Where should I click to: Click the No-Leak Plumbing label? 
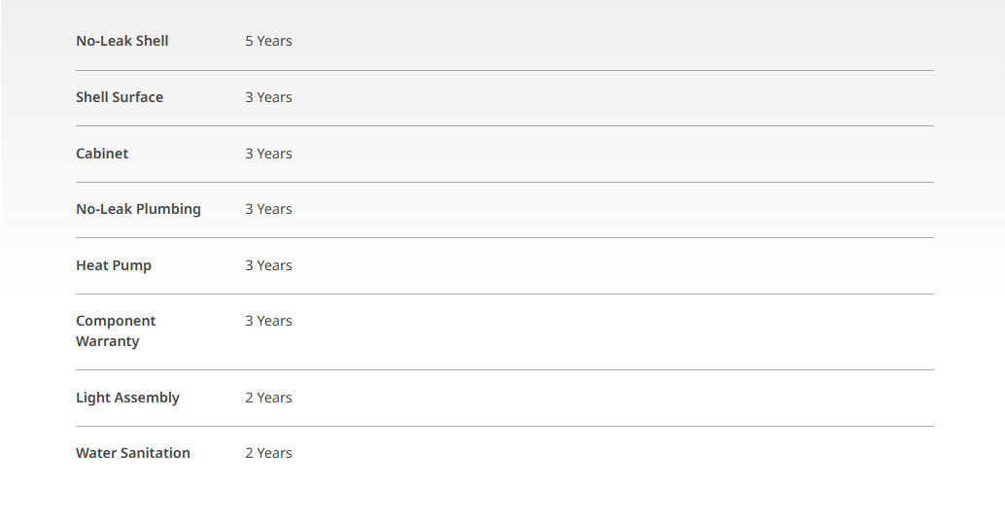[x=138, y=210]
